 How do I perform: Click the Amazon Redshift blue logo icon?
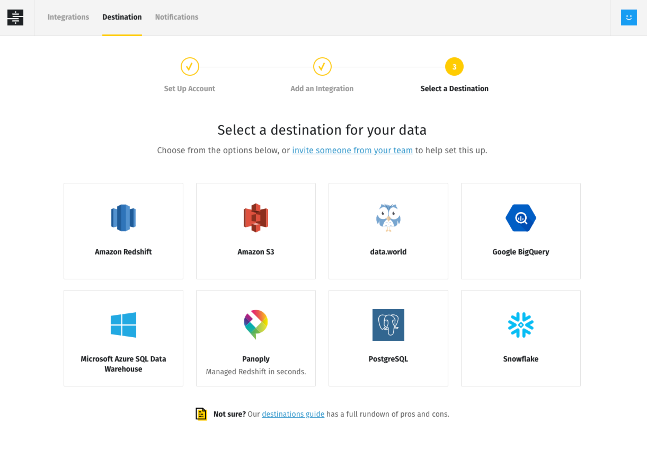pyautogui.click(x=123, y=218)
